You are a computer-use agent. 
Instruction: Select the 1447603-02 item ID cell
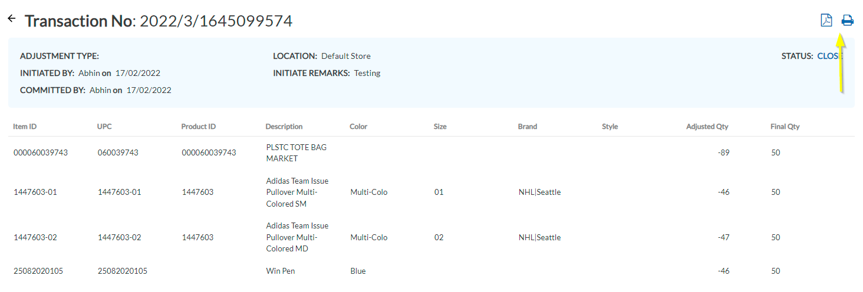click(x=35, y=237)
